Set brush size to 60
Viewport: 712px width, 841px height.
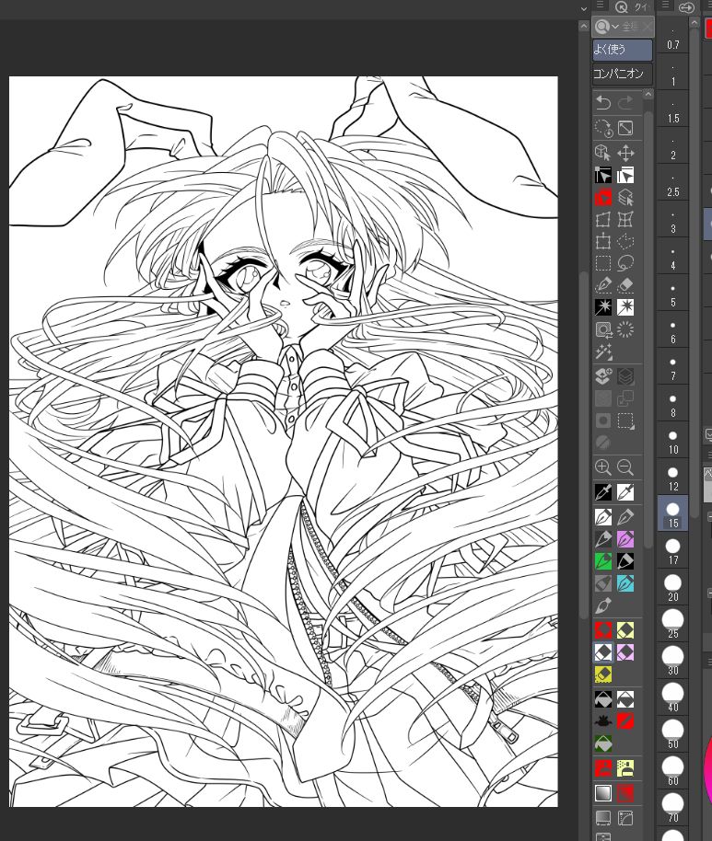point(672,771)
